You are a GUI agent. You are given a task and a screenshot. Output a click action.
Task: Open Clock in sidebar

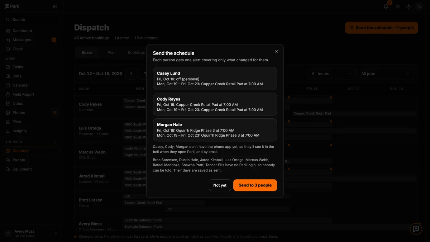pyautogui.click(x=31, y=49)
